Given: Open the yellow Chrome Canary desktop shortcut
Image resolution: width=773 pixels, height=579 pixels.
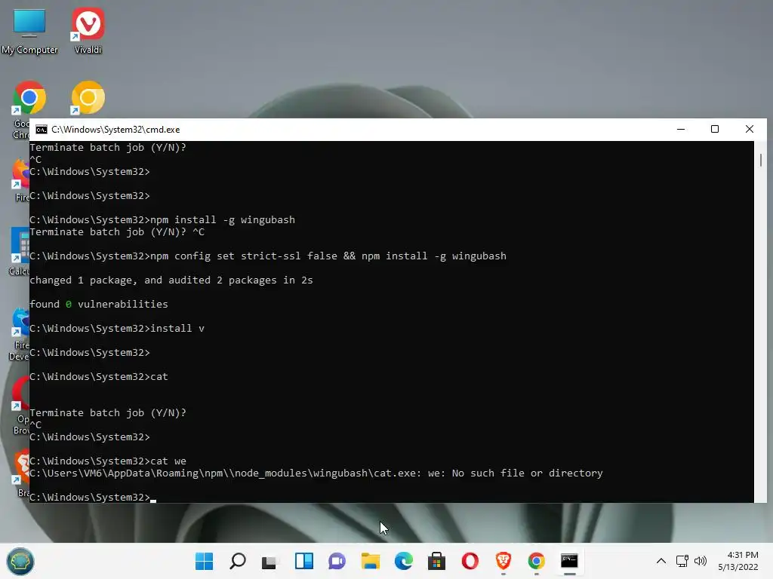Looking at the screenshot, I should click(88, 99).
